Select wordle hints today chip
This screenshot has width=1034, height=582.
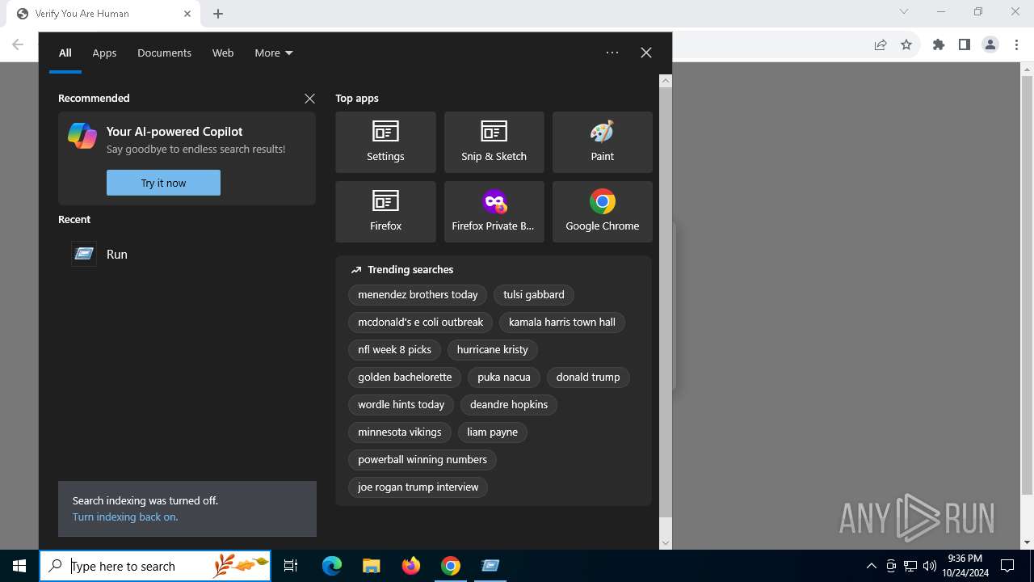pyautogui.click(x=401, y=405)
